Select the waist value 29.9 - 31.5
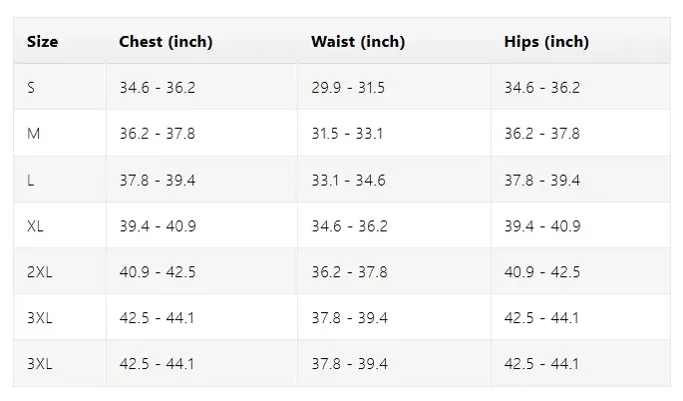The width and height of the screenshot is (683, 401). 348,88
